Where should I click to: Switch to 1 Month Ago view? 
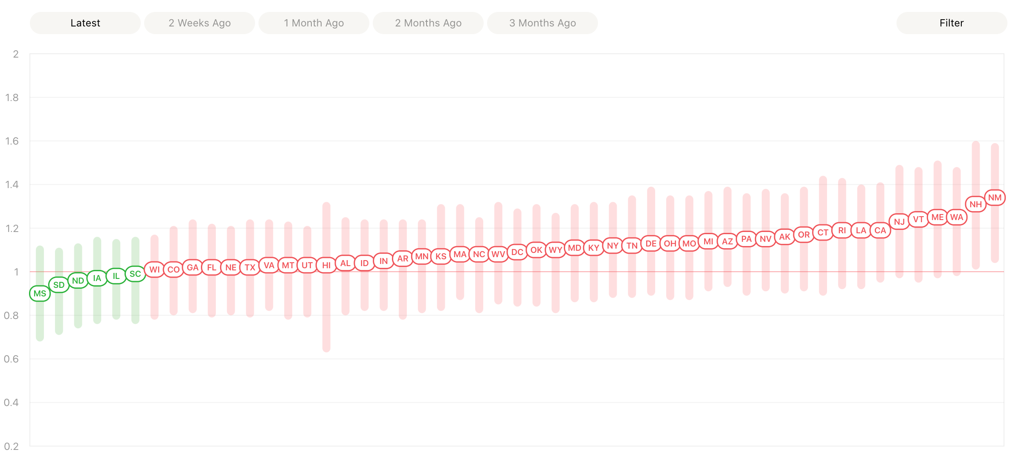[x=314, y=23]
